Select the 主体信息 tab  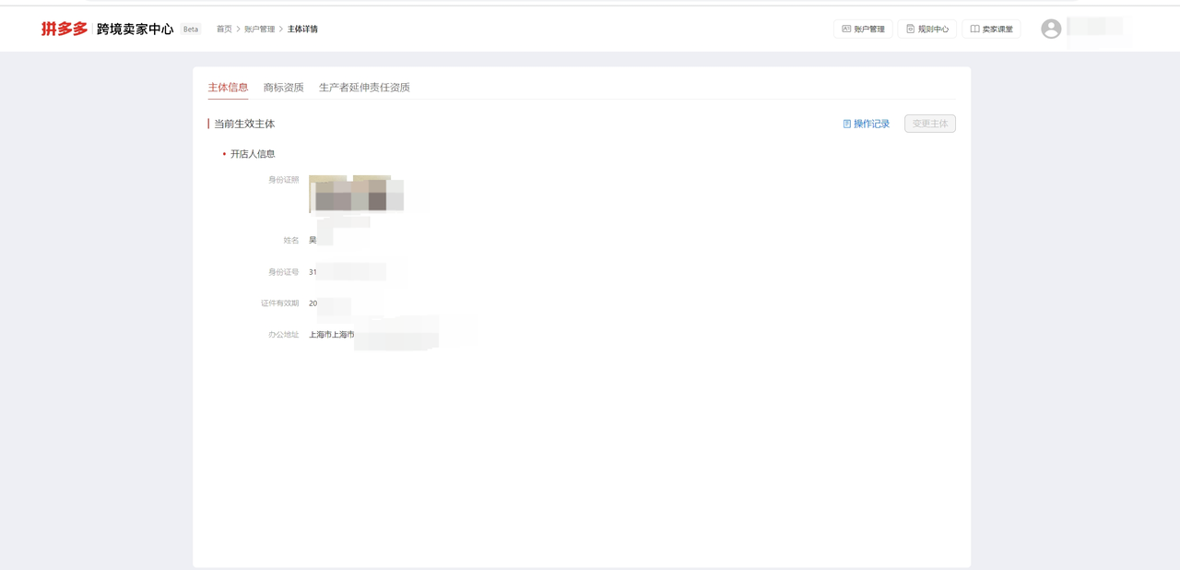[x=228, y=88]
